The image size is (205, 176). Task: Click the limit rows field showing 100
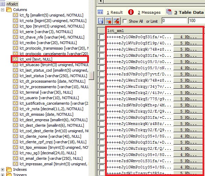pos(196,21)
